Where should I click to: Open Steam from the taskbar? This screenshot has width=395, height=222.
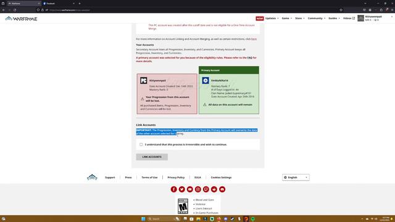pos(232,219)
